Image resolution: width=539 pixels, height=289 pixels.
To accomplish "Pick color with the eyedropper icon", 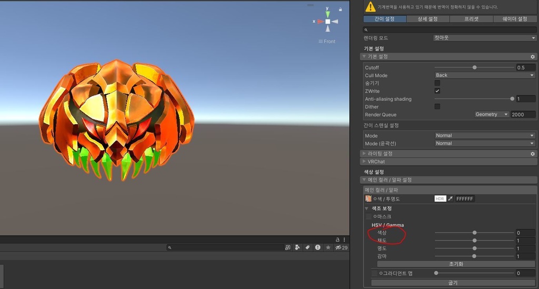I will click(x=451, y=199).
